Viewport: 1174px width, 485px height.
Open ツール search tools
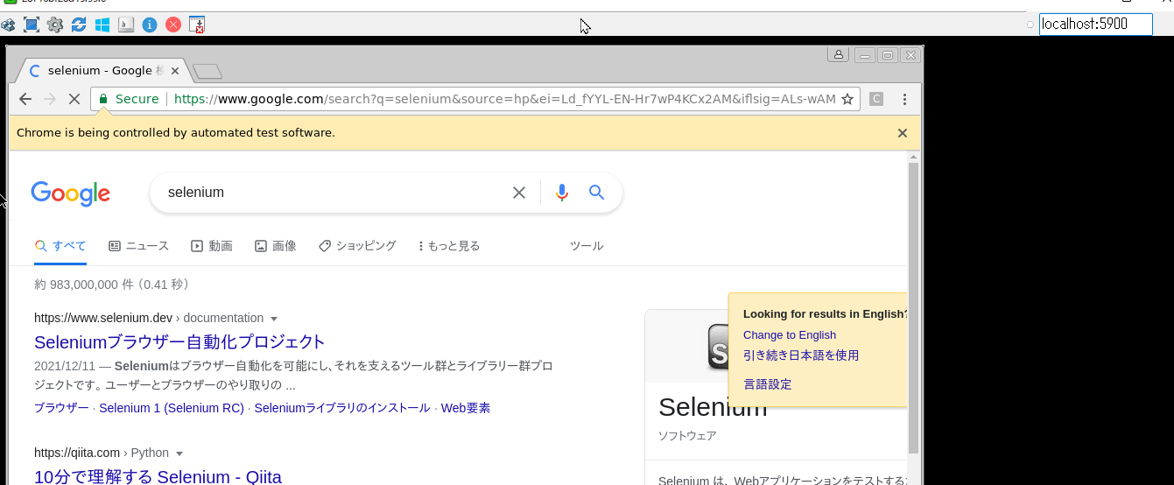pyautogui.click(x=587, y=246)
